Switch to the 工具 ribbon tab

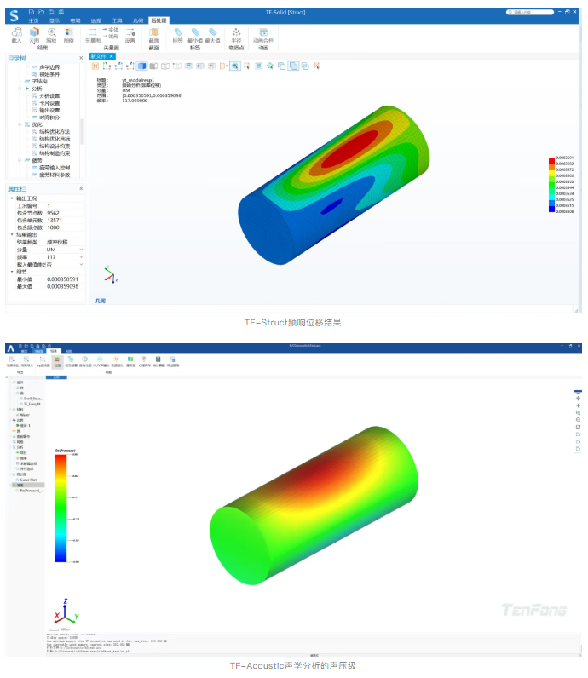pyautogui.click(x=117, y=20)
